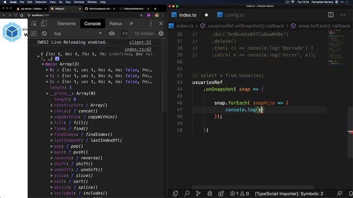Open console settings gear icon
The height and width of the screenshot is (198, 353).
pyautogui.click(x=161, y=34)
